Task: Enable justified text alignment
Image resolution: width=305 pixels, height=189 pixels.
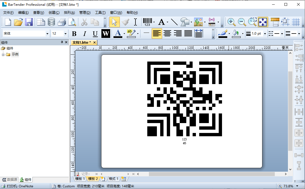Action: [188, 34]
